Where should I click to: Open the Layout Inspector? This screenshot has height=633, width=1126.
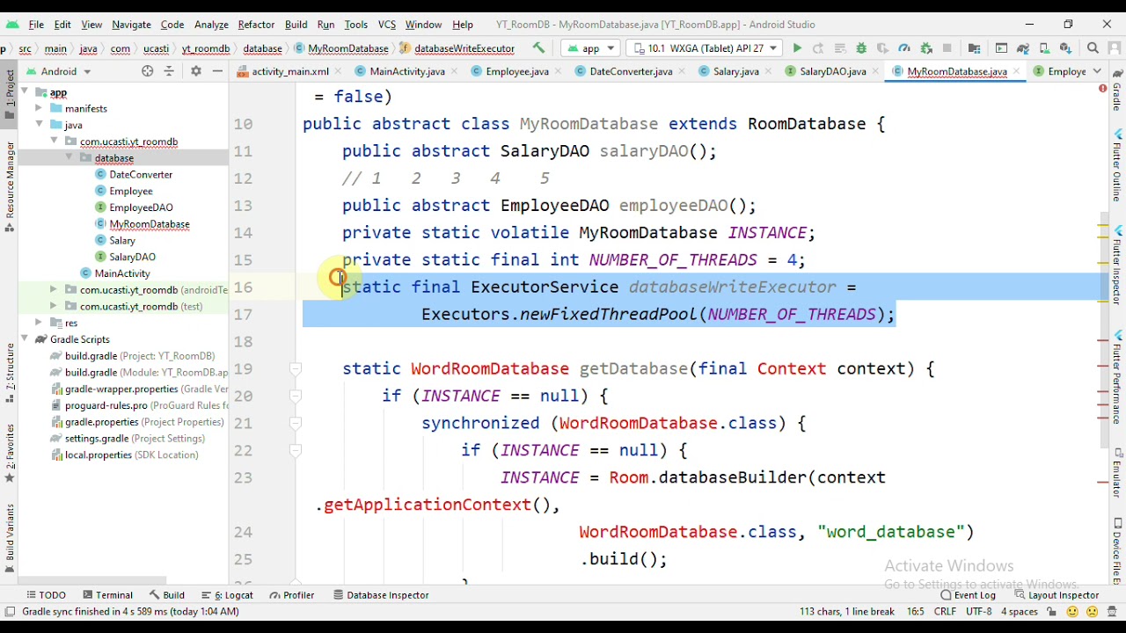(x=1056, y=595)
